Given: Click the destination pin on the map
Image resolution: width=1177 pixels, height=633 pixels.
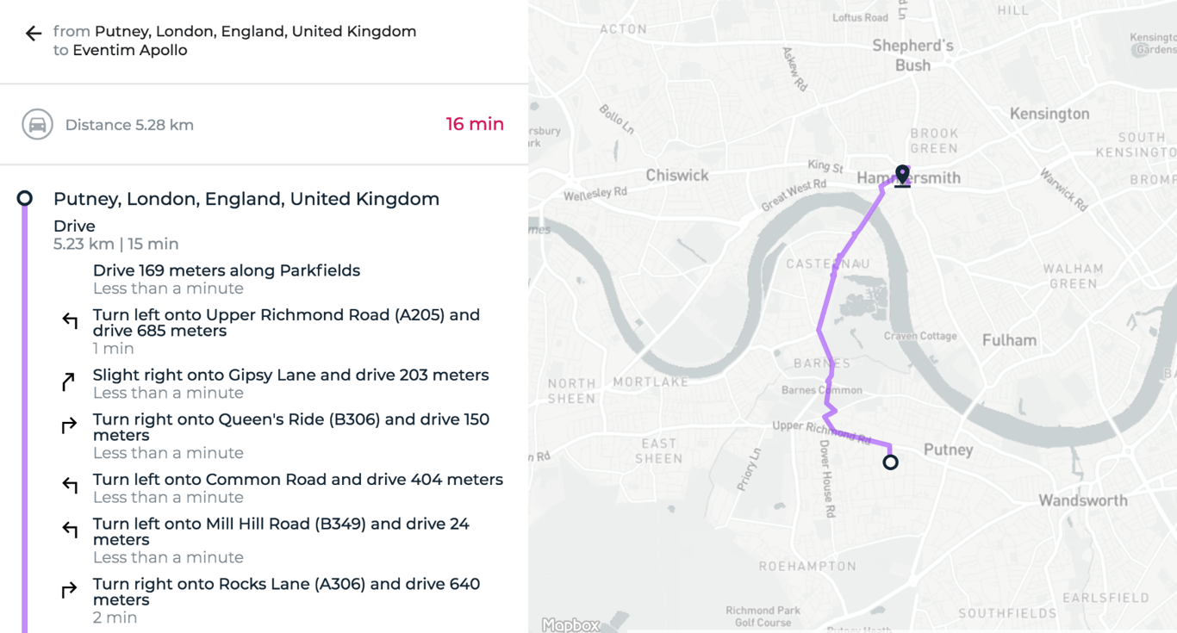Looking at the screenshot, I should click(x=902, y=175).
